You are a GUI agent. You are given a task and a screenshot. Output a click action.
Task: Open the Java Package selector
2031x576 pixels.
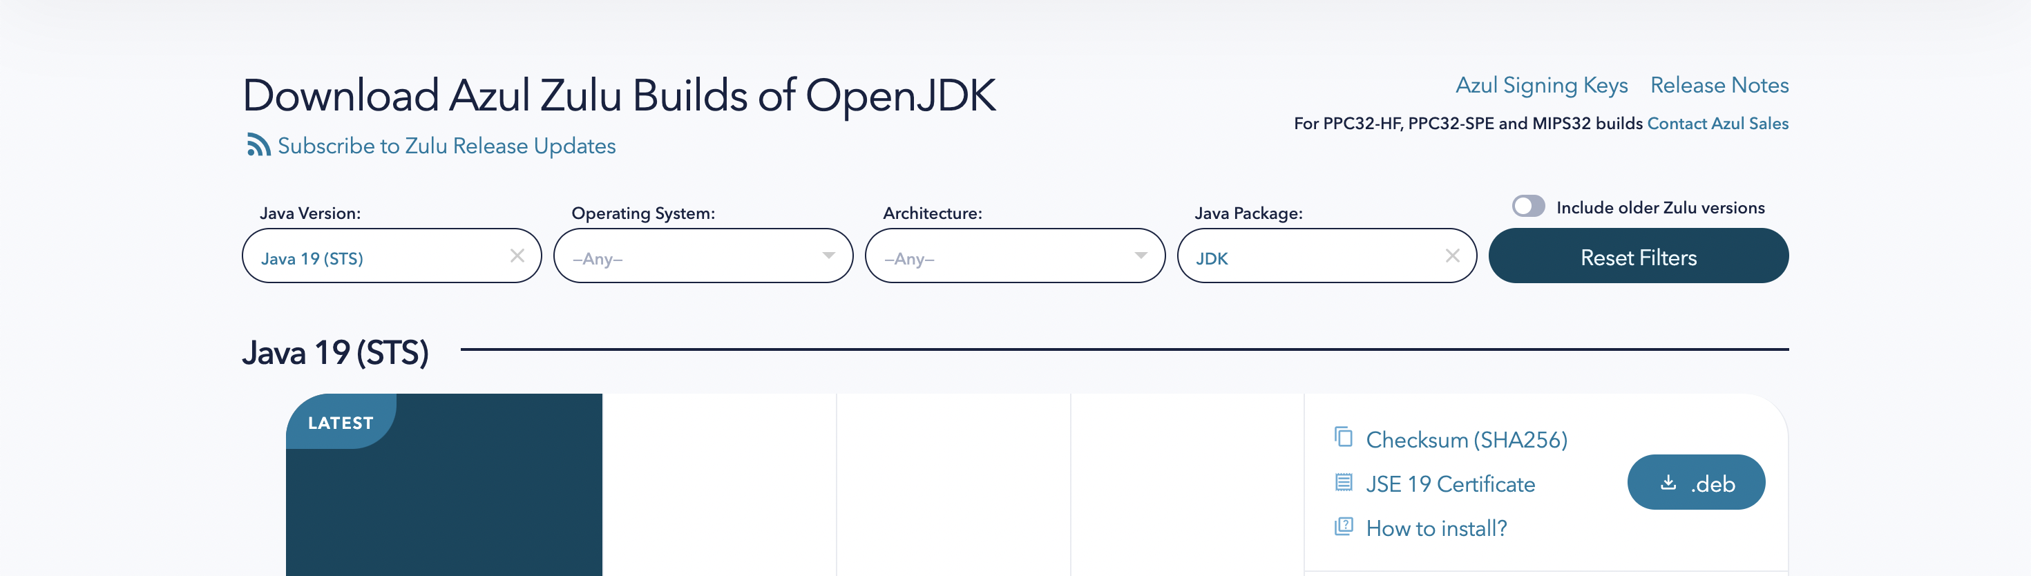[1327, 256]
